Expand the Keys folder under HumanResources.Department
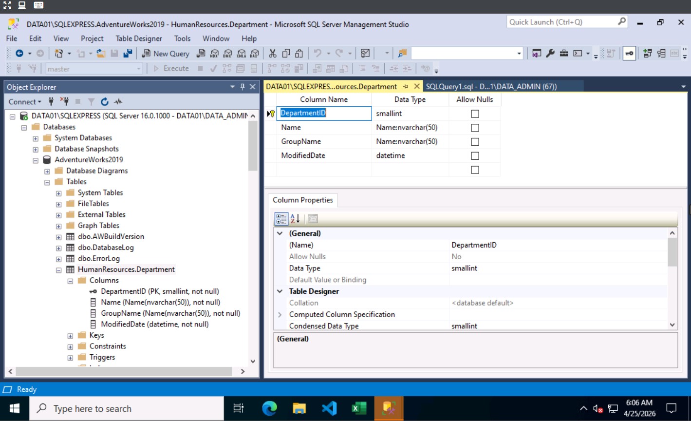 coord(70,335)
